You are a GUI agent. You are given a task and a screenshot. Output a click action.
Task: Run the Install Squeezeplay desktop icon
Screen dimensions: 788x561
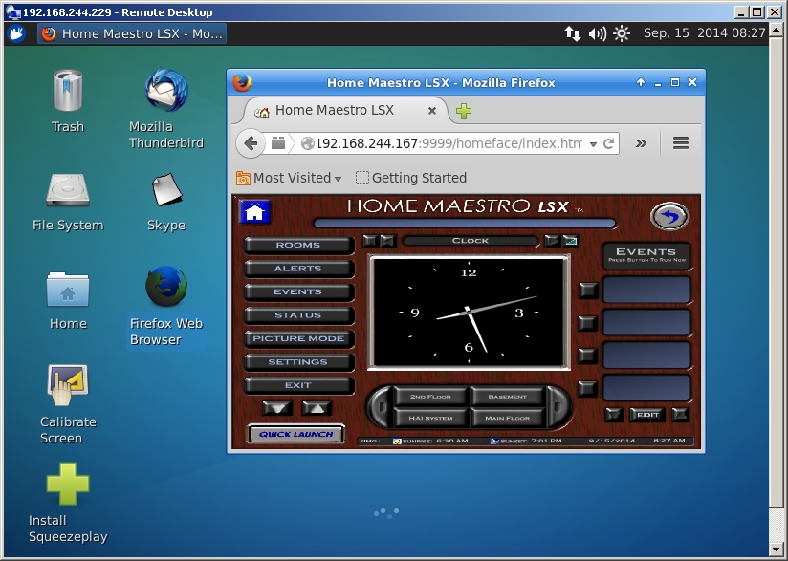coord(68,503)
